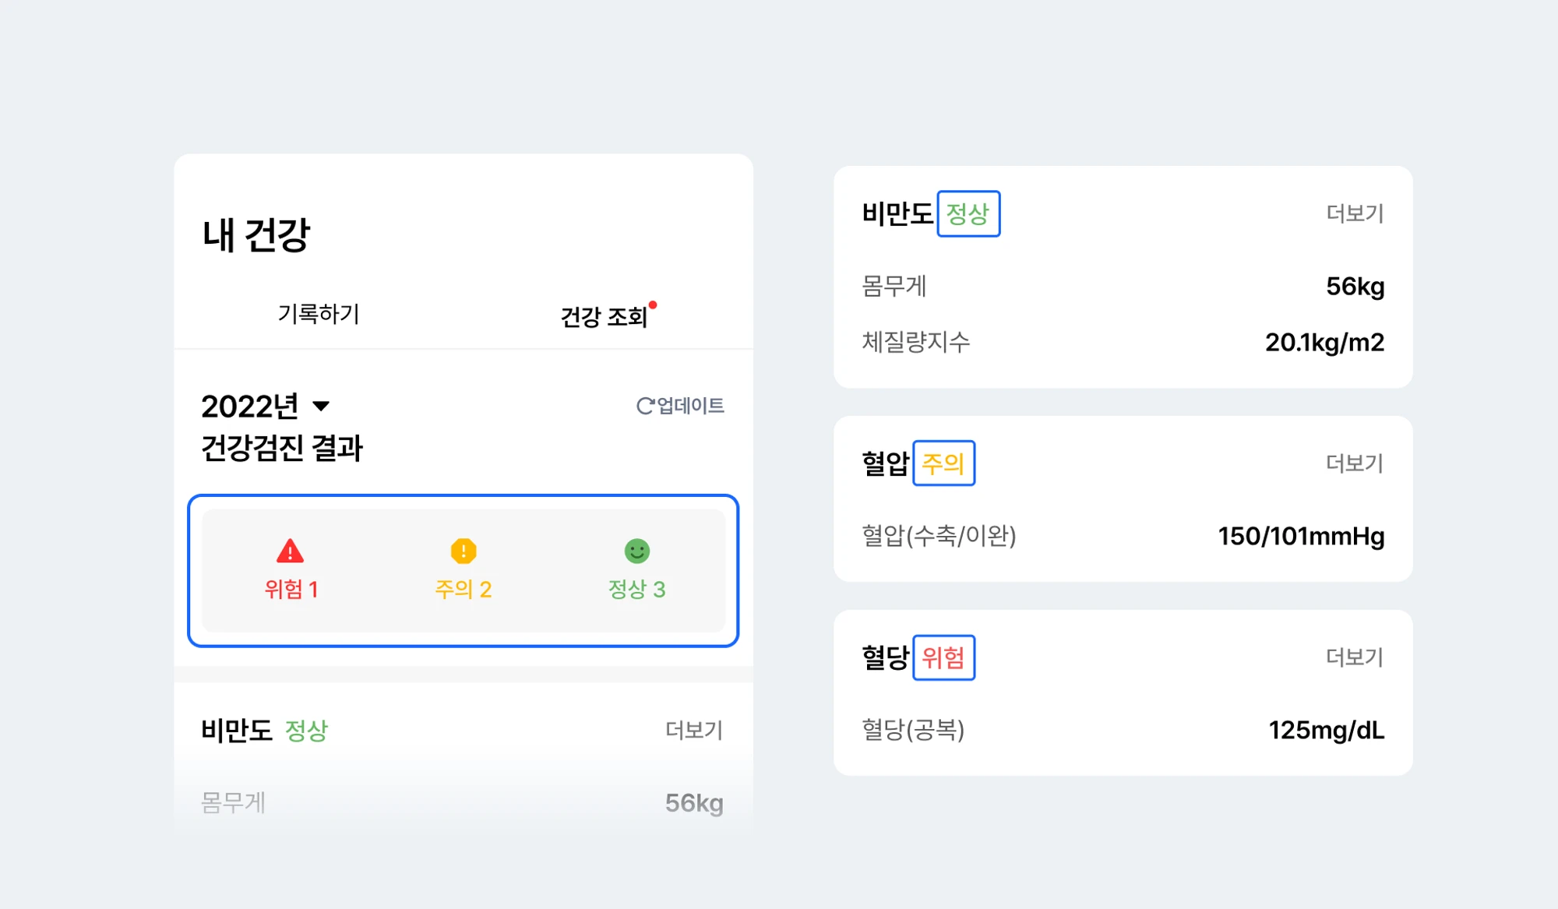Screen dimensions: 1558x909
Task: Open 더보기 on the 비만도 card
Action: (x=1355, y=213)
